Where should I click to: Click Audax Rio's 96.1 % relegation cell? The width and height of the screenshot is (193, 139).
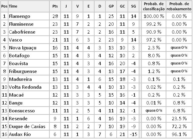(179, 134)
